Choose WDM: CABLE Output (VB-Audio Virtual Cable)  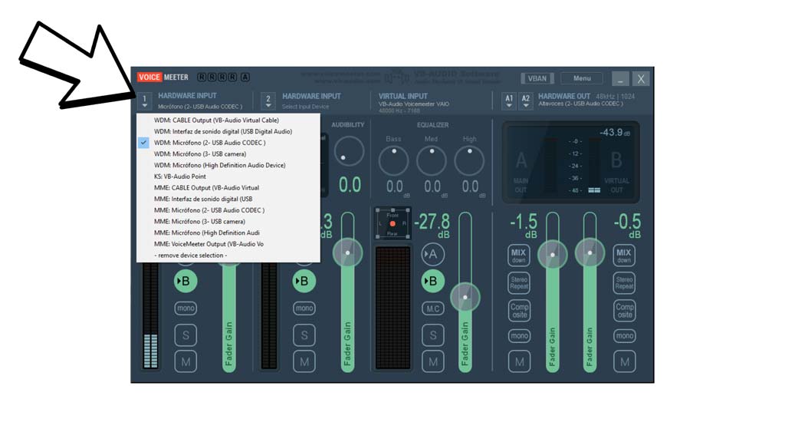click(228, 120)
